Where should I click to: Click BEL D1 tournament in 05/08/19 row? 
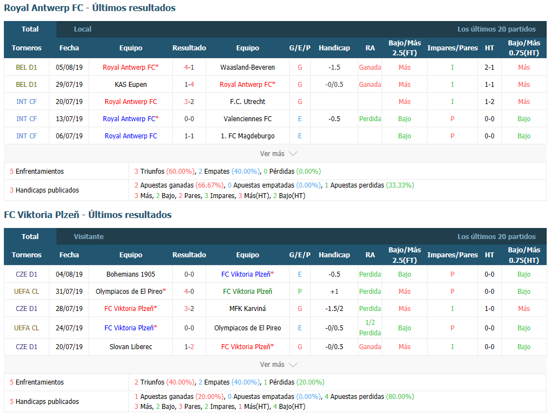[x=26, y=68]
